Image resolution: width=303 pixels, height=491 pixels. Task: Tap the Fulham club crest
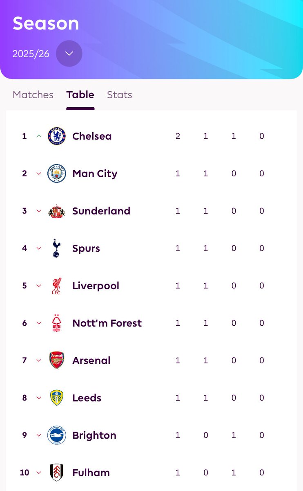click(x=56, y=473)
